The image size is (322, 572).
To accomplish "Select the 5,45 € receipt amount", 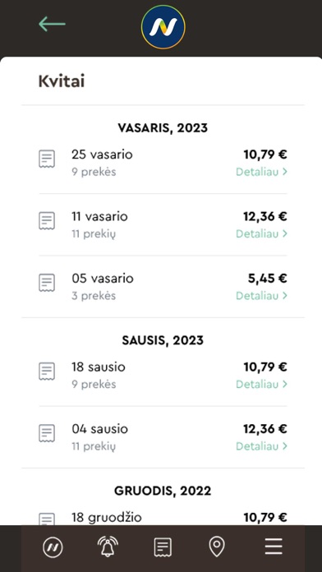I will click(x=267, y=279).
